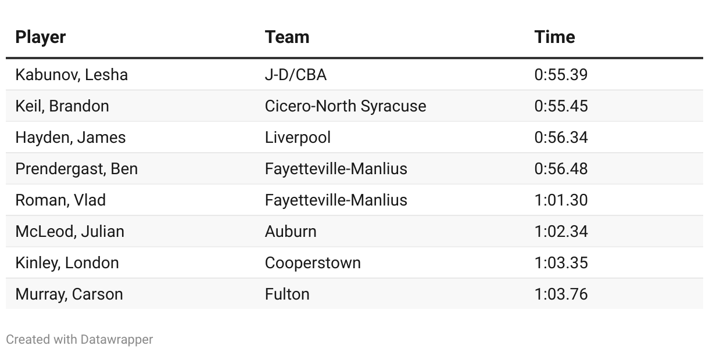This screenshot has height=353, width=709.
Task: Select player name Kabunov, Lesha
Action: tap(71, 75)
